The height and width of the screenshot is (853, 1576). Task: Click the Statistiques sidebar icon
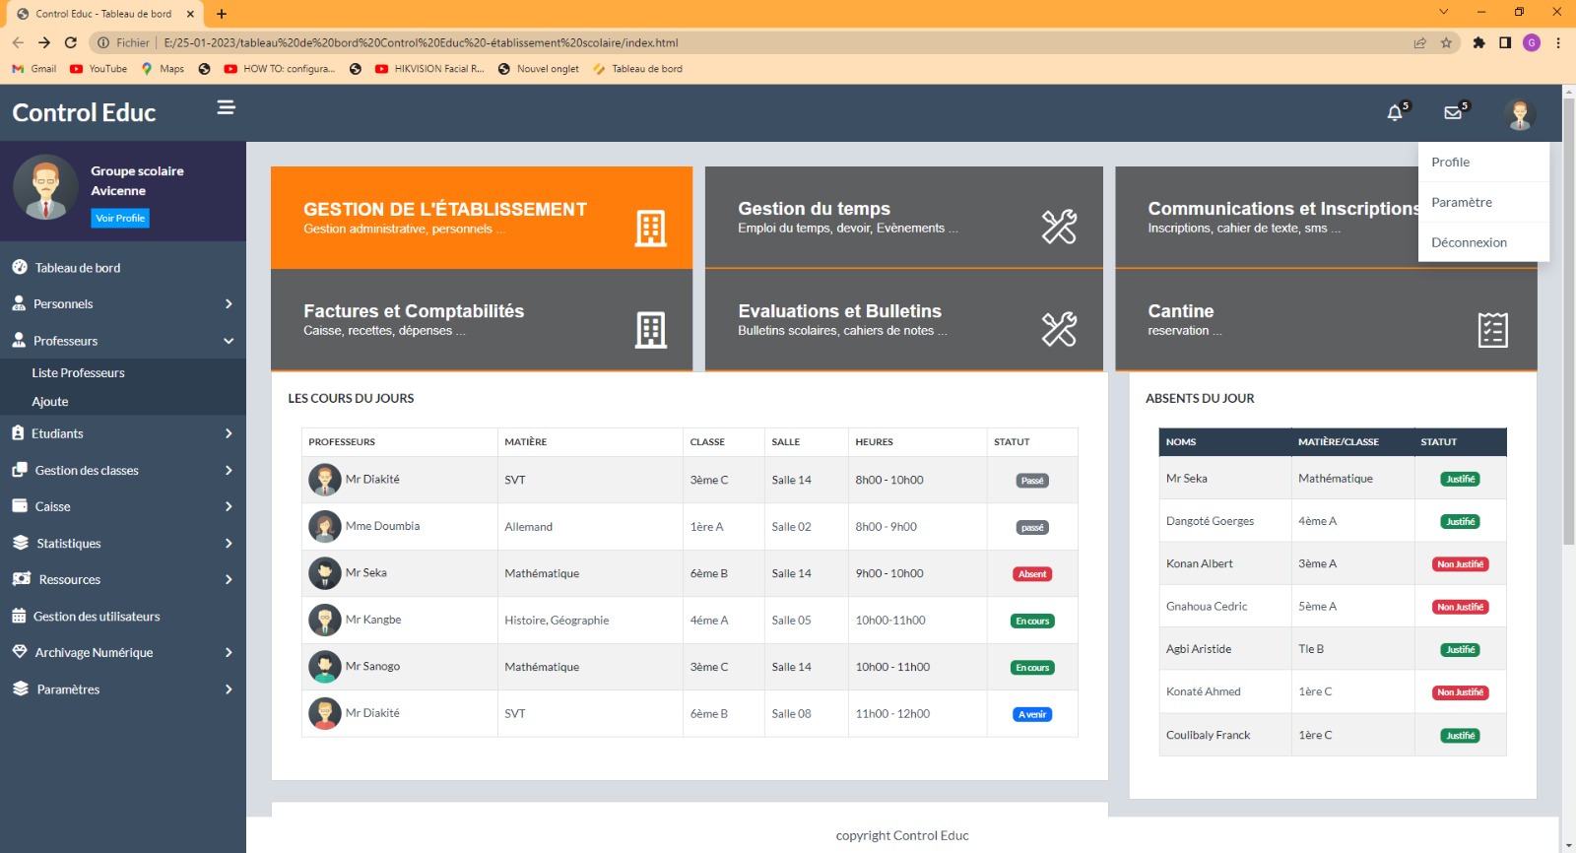[21, 543]
